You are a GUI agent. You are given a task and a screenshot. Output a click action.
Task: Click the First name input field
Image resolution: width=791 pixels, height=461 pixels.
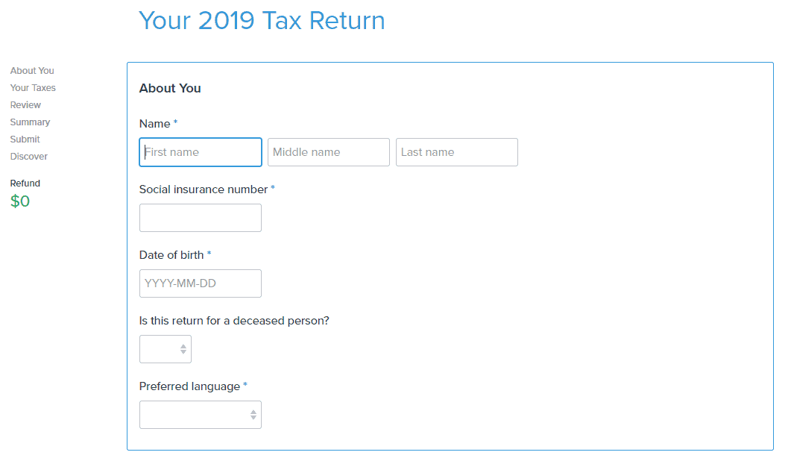click(201, 152)
